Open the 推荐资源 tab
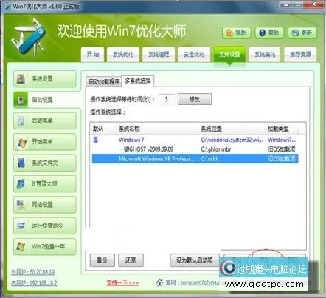Viewport: 326px width, 298px height. 300,54
